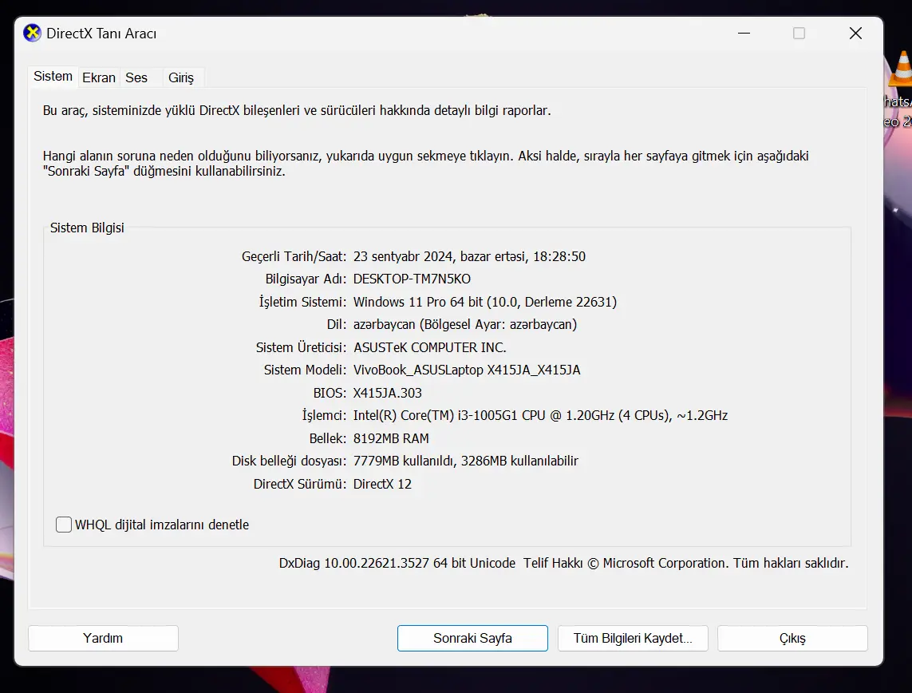Click the Bilgisayar Adı label
The width and height of the screenshot is (912, 693).
(306, 279)
